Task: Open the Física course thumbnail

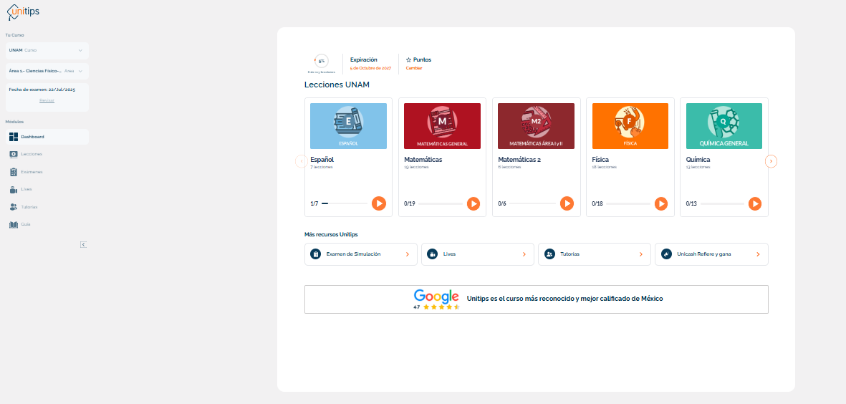Action: (x=630, y=125)
